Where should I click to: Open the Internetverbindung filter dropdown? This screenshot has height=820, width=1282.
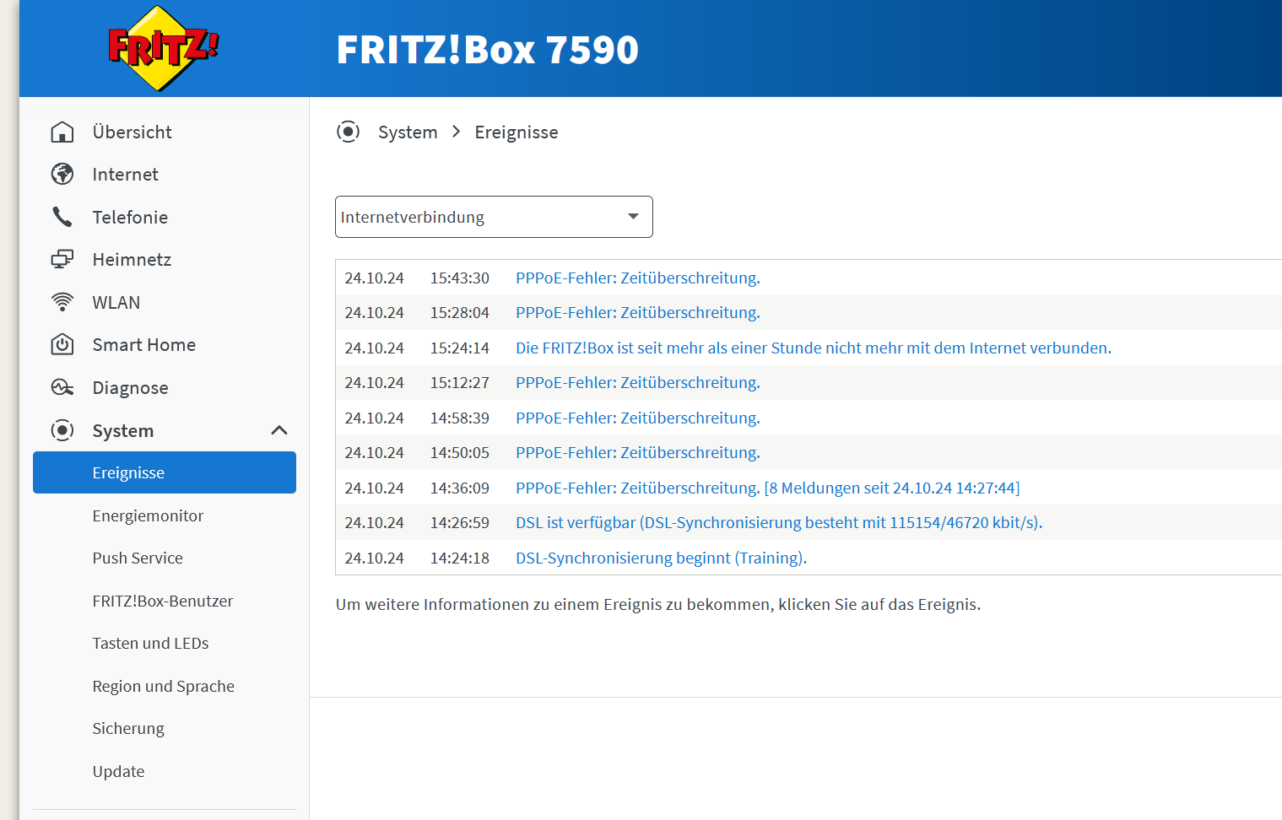[x=494, y=217]
